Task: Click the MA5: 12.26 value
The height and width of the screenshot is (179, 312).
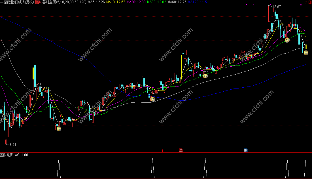Action: click(96, 2)
